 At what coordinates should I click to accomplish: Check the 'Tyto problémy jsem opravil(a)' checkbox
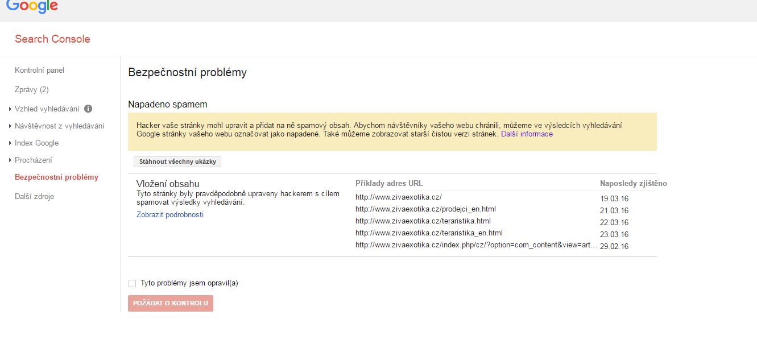coord(133,283)
